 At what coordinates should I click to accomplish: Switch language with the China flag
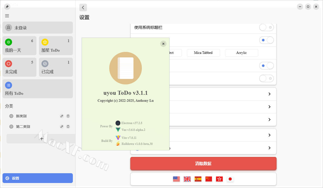pyautogui.click(x=209, y=179)
